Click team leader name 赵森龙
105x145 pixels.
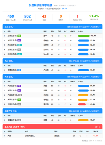tap(46, 50)
